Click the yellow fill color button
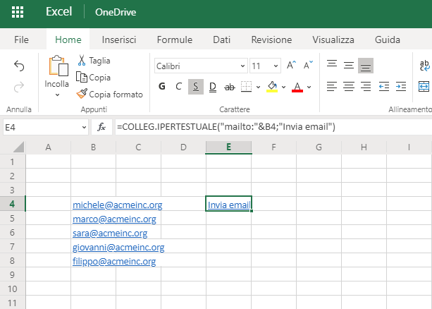This screenshot has width=432, height=309. click(272, 87)
